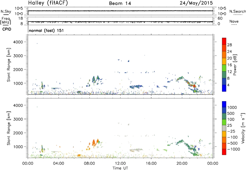Click the "500" label on the velocity colorbar

(x=231, y=114)
